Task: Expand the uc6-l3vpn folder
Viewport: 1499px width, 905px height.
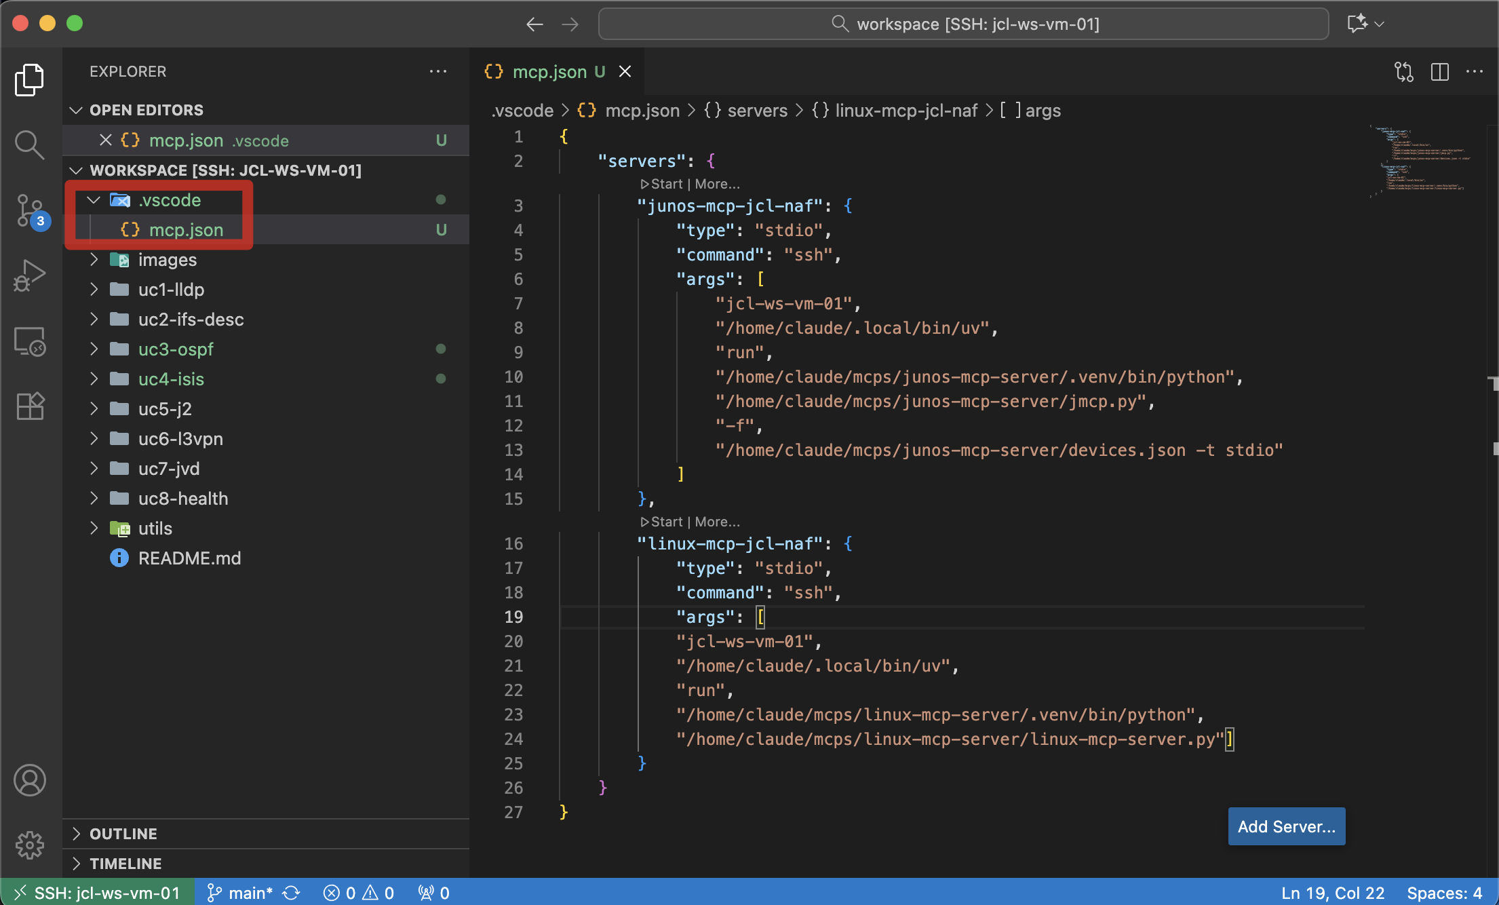Action: [94, 438]
